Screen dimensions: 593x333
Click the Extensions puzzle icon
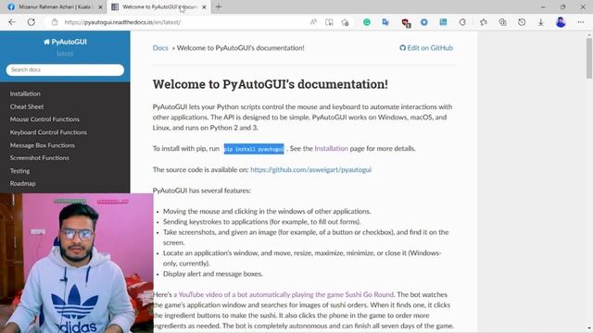pyautogui.click(x=462, y=22)
